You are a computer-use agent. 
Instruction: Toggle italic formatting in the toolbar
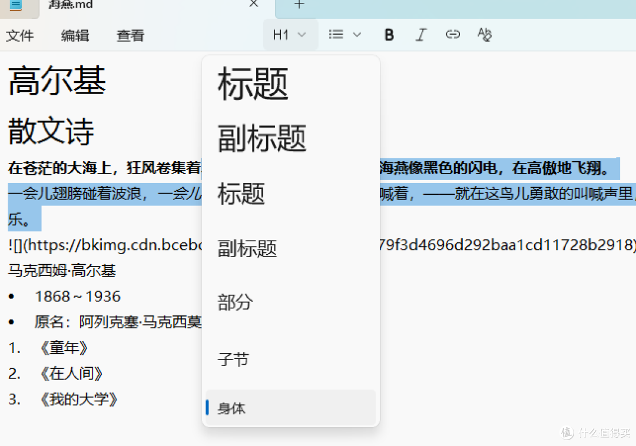421,34
